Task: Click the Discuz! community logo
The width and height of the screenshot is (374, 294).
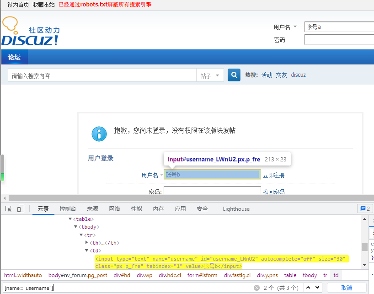Action: point(30,33)
